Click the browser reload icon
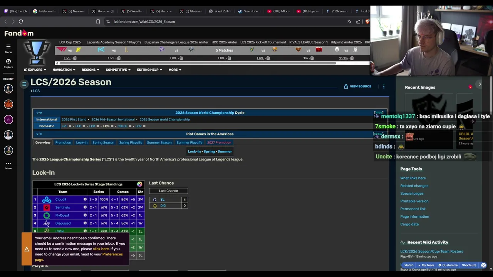 21,22
